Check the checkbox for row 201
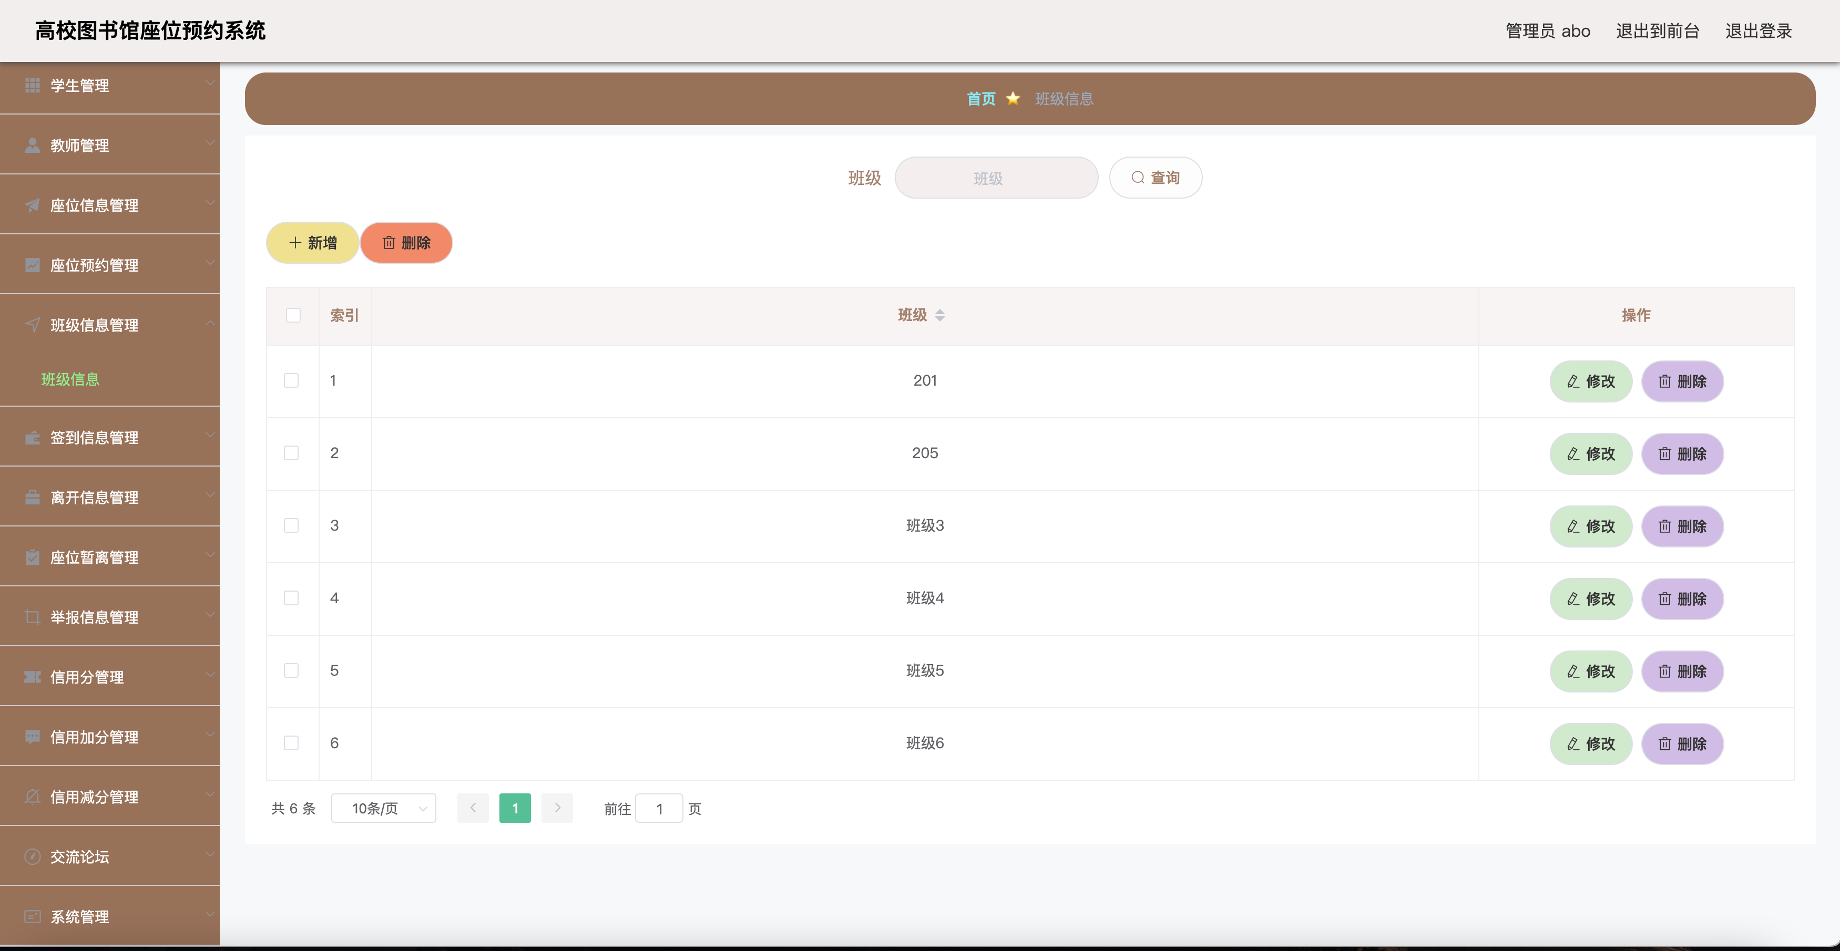Viewport: 1840px width, 951px height. pos(291,381)
